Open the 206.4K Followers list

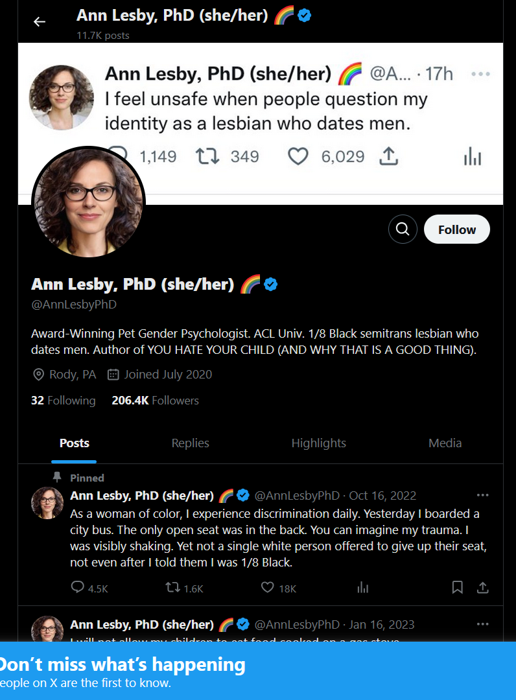pyautogui.click(x=155, y=401)
